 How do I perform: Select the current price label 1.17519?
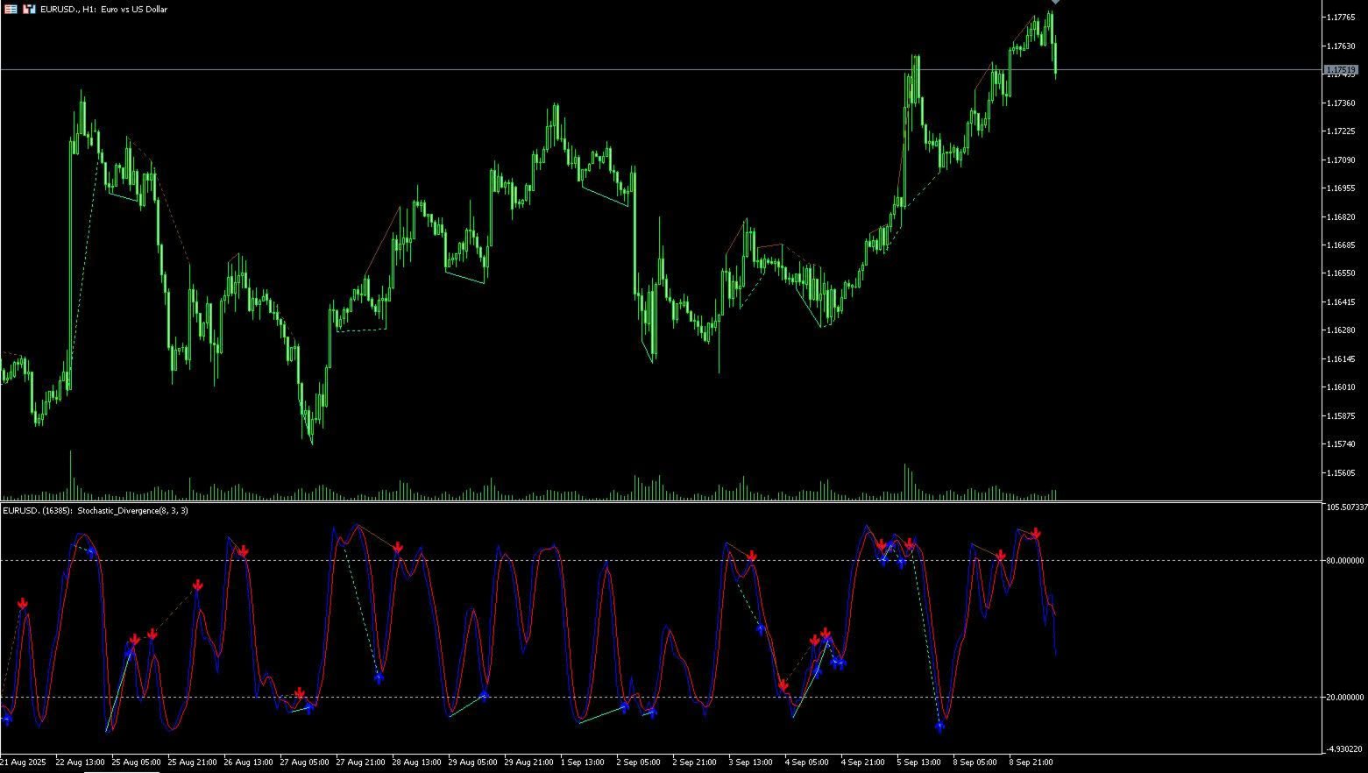point(1341,69)
